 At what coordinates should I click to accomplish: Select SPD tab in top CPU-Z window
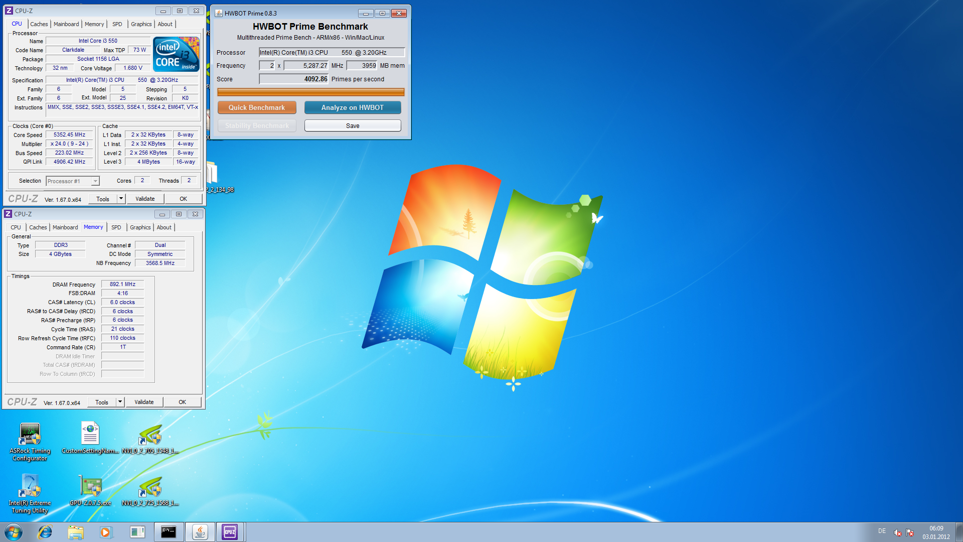117,24
